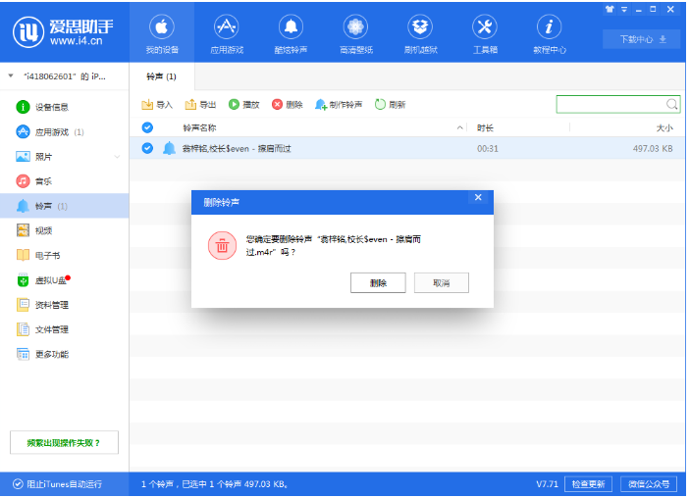
Task: Open the 酷炫铃声 bell icon in top navigation
Action: point(291,26)
